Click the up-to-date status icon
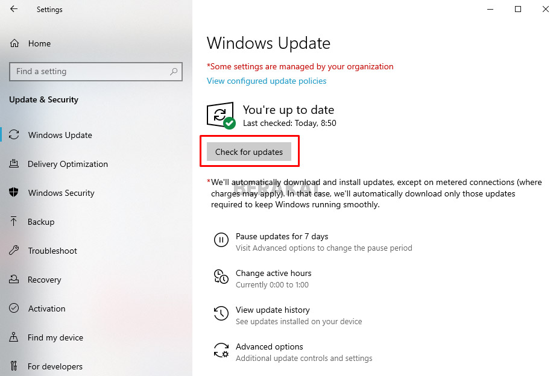 [221, 116]
